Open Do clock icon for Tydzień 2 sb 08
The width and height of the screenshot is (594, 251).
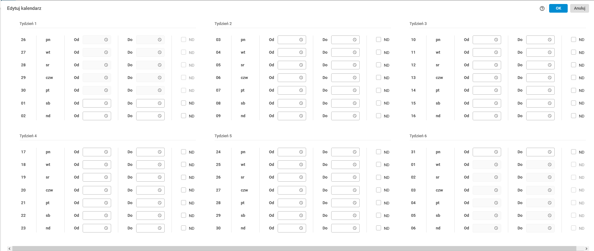[x=355, y=103]
